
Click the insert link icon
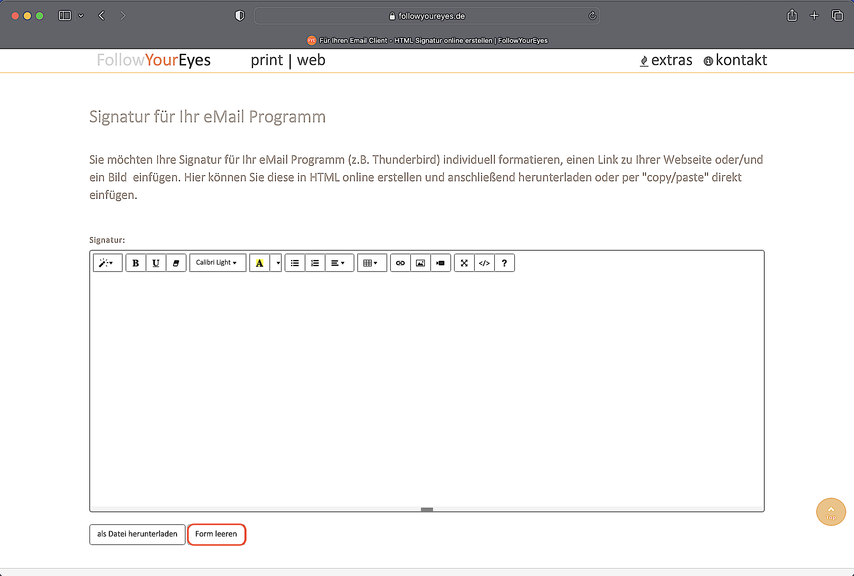(400, 263)
